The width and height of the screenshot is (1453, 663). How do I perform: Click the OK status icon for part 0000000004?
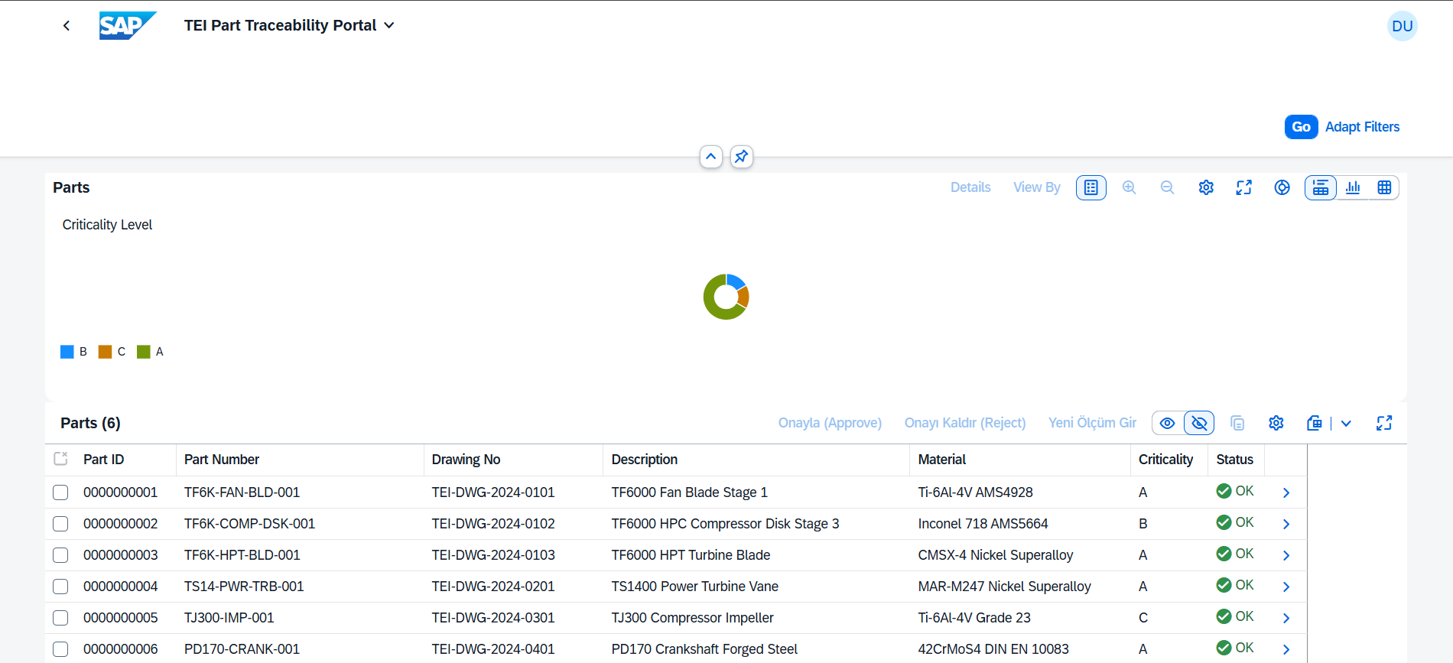[1224, 585]
